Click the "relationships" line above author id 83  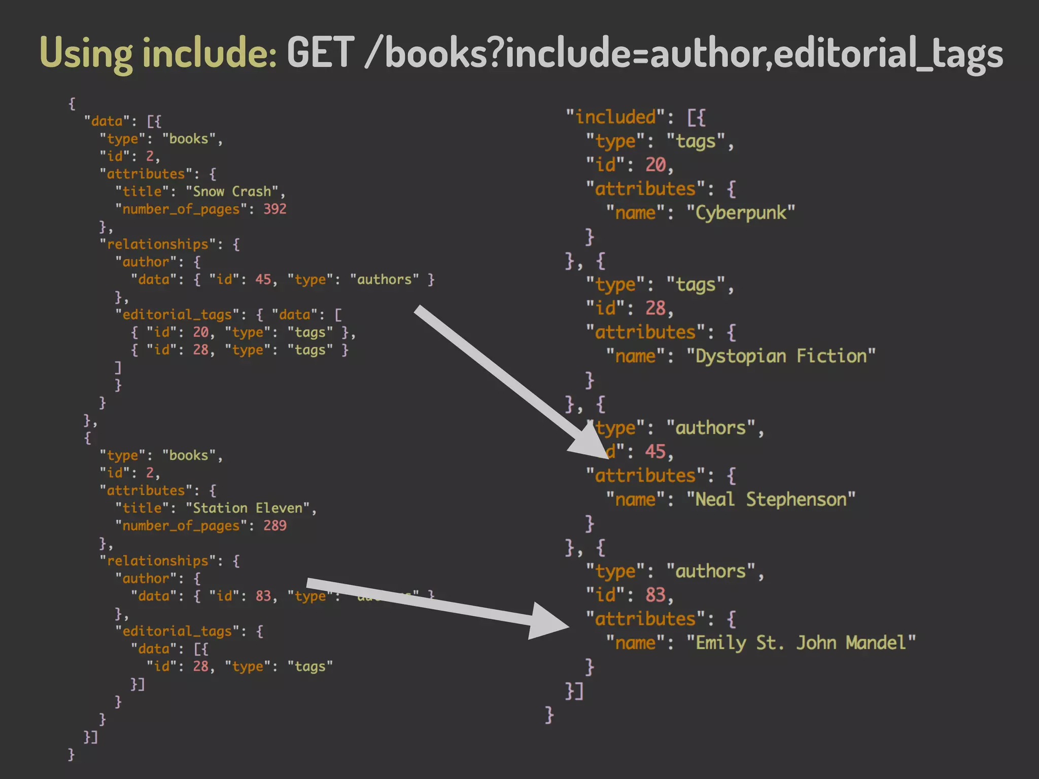(x=170, y=561)
